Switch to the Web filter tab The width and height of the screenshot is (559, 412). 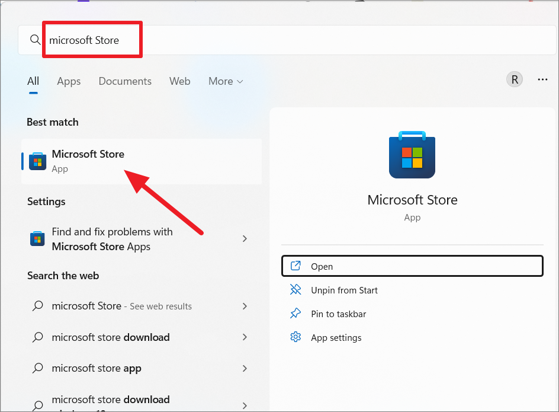(179, 81)
